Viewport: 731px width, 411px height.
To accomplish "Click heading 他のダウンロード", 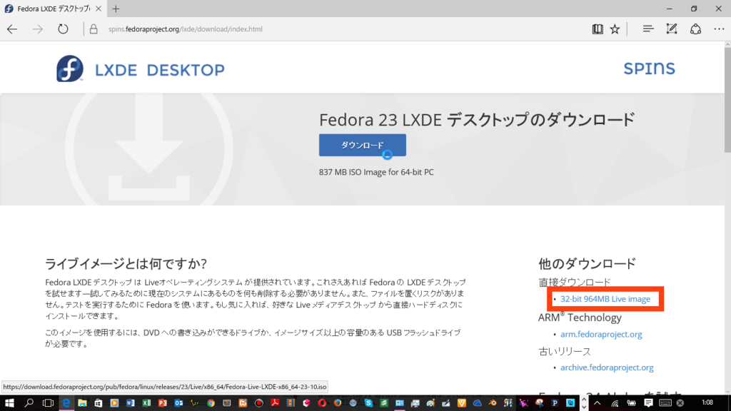I will [587, 264].
